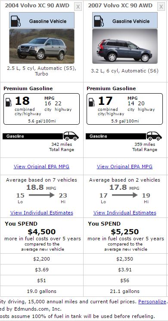Open the silver 2004 Volvo XC 90 photo
Image resolution: width=168 pixels, height=321 pixels.
(42, 46)
